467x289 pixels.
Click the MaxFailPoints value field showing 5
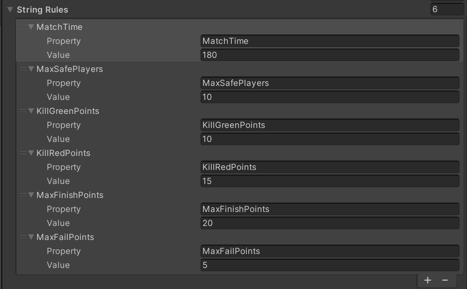[330, 265]
